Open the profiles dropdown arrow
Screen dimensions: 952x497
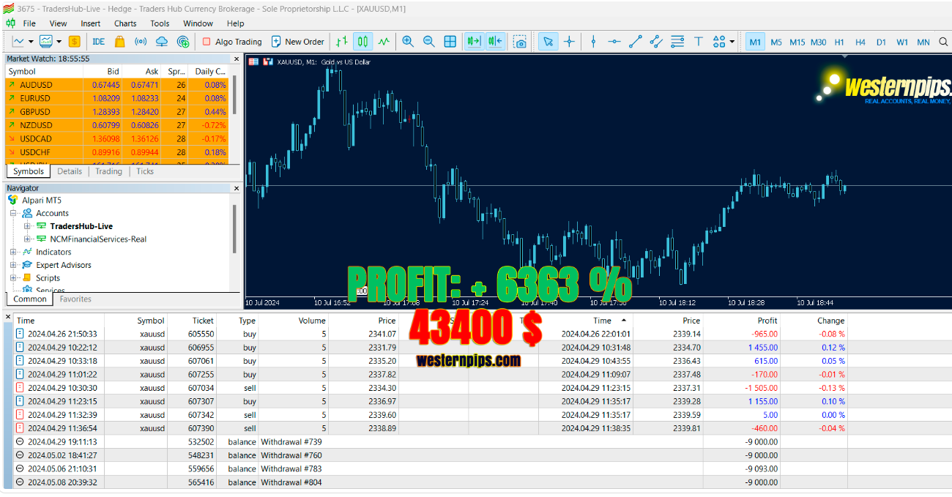(x=59, y=42)
